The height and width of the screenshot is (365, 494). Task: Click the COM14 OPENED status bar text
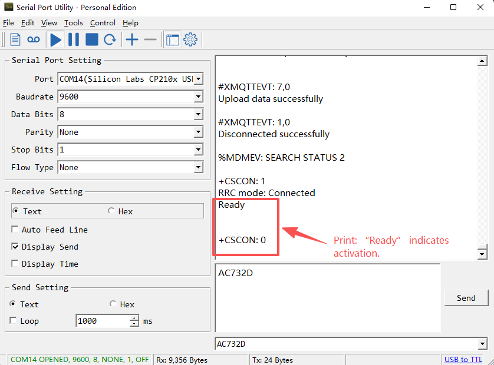tap(80, 360)
